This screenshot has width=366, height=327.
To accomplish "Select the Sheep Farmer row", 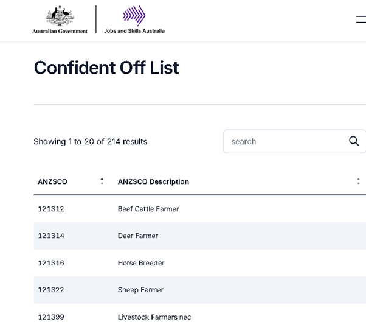I will [x=200, y=290].
